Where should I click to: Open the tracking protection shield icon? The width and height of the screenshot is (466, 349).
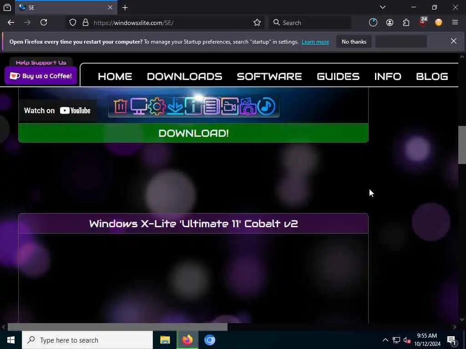(x=73, y=23)
